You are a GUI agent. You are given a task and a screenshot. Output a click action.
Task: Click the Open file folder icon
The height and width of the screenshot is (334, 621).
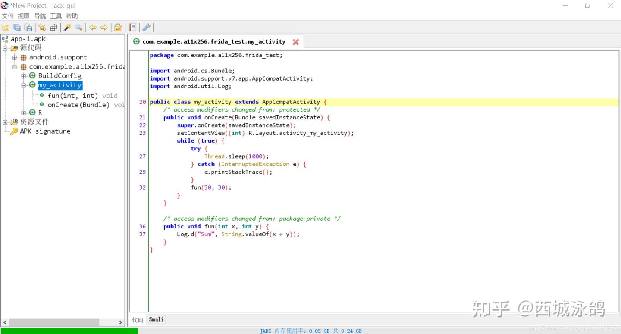coord(6,28)
